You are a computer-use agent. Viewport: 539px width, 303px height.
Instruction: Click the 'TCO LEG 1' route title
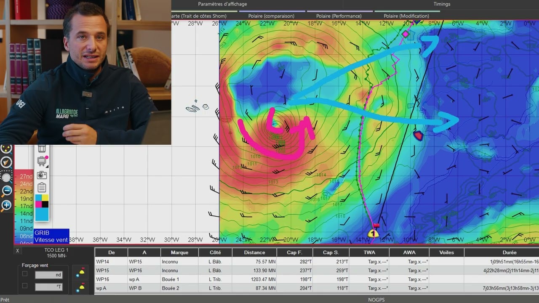[56, 250]
